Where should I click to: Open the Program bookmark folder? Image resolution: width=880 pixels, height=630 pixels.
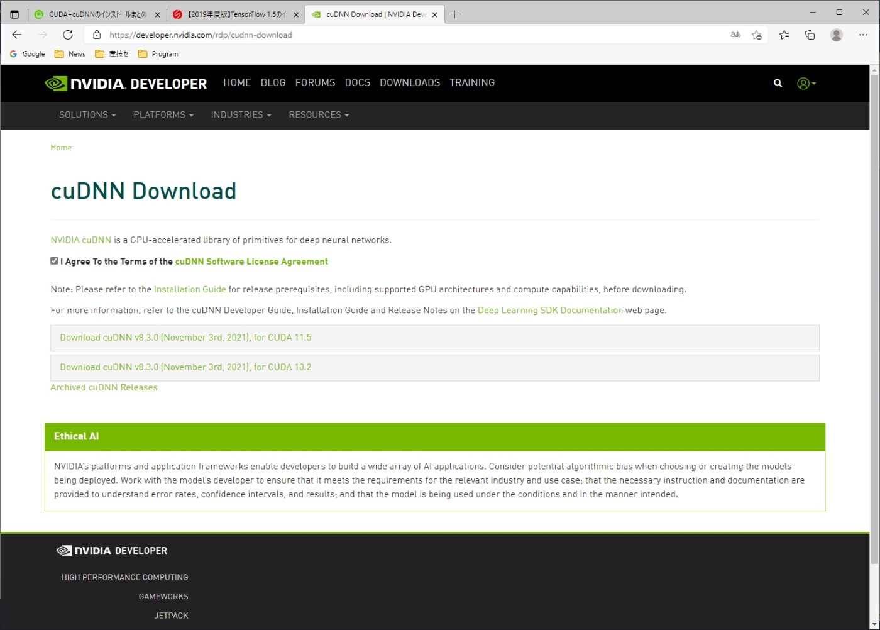pos(158,54)
